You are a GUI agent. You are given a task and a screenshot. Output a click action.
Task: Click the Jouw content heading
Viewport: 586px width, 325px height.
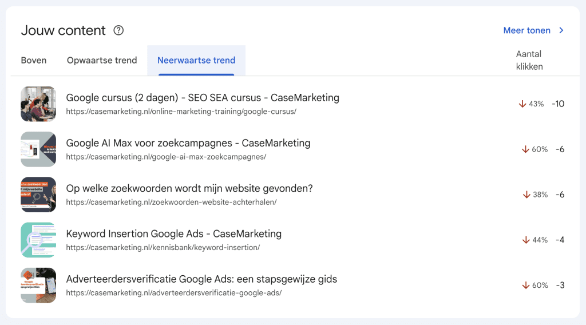tap(63, 30)
